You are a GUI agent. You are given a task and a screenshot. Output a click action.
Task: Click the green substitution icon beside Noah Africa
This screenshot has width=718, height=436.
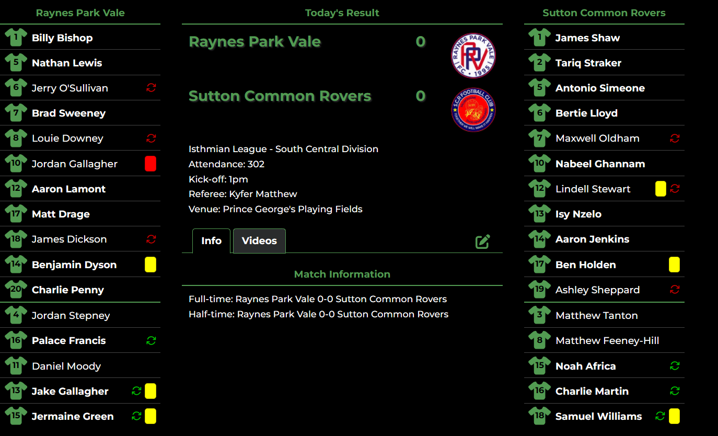tap(674, 365)
